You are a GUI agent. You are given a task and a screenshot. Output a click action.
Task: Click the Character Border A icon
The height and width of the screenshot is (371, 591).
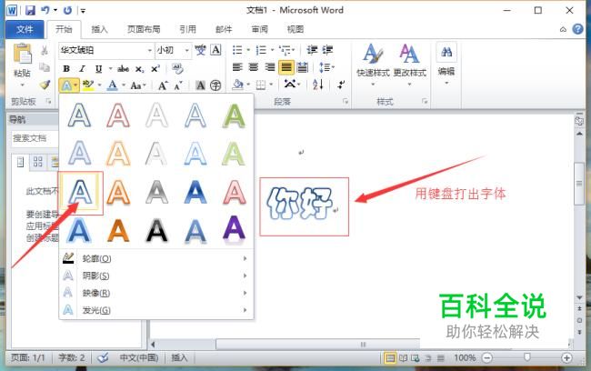coord(215,50)
